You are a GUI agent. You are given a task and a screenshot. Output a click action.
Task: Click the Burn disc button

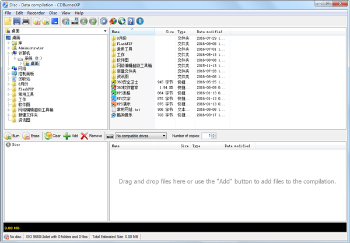tap(12, 136)
